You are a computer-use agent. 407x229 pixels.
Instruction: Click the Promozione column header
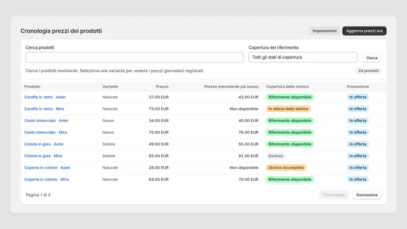point(358,87)
